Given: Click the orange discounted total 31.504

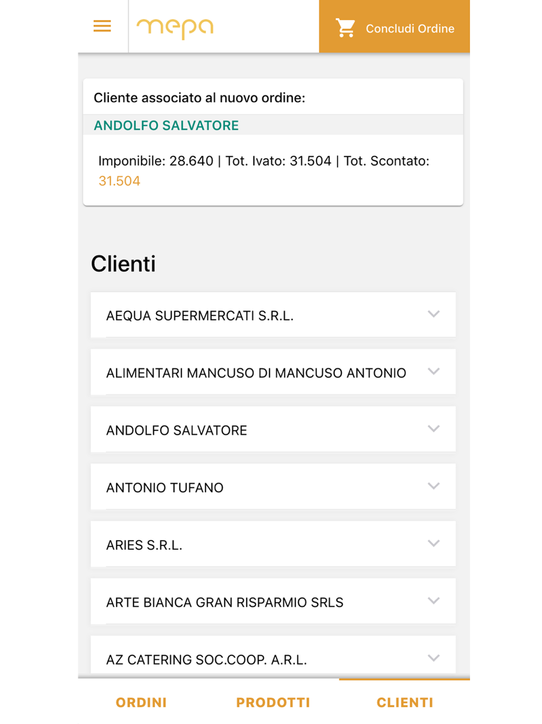Looking at the screenshot, I should (119, 181).
